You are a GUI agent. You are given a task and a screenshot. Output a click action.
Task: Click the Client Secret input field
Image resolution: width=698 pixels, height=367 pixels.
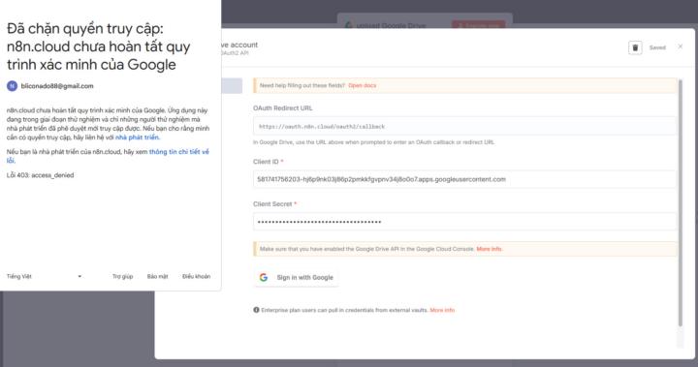[464, 222]
